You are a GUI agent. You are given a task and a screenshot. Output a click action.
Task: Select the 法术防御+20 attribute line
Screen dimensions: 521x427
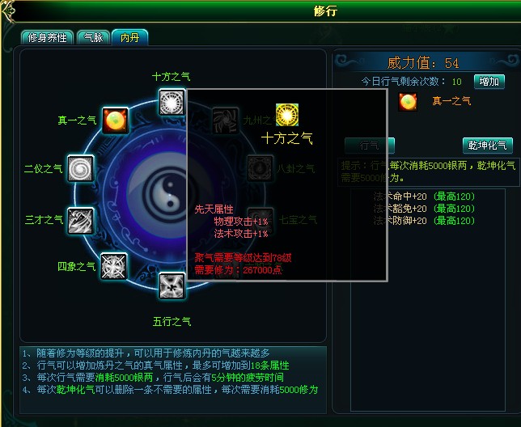424,221
